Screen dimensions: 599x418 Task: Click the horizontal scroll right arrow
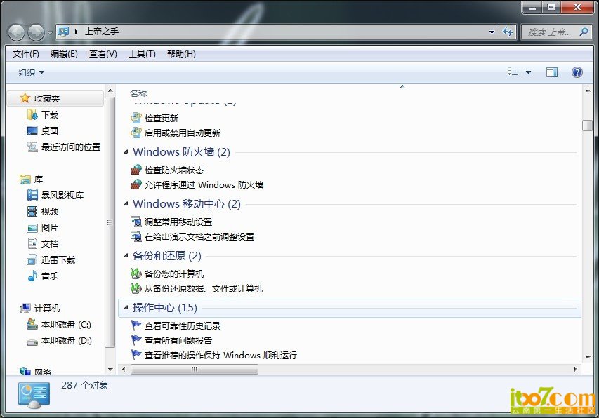[x=576, y=369]
